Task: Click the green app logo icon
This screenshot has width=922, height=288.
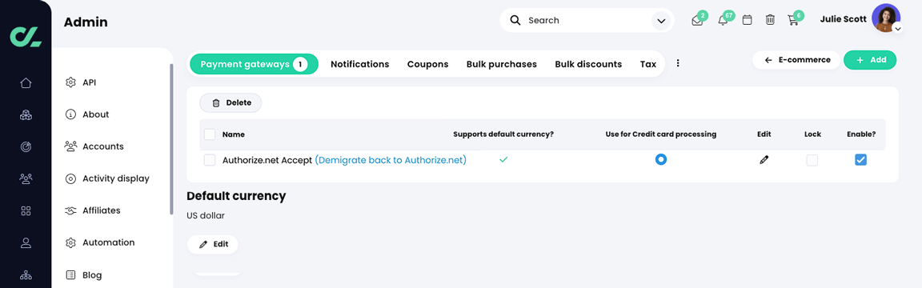Action: click(26, 37)
